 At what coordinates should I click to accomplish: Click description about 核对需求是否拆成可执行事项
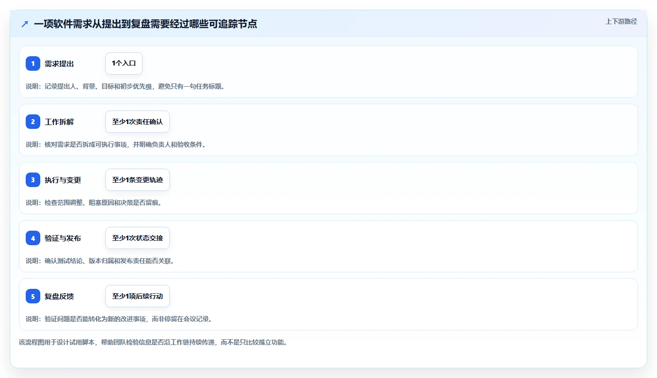115,144
